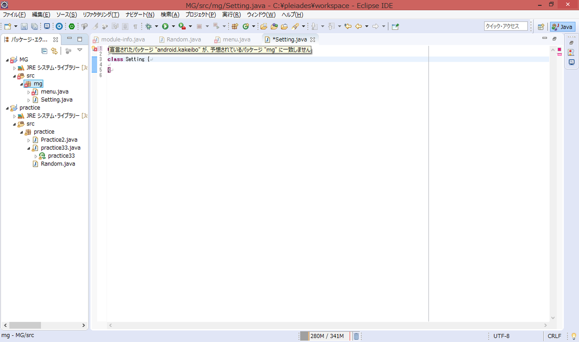The height and width of the screenshot is (342, 579).
Task: Close the Package Explorer view tab
Action: [55, 40]
